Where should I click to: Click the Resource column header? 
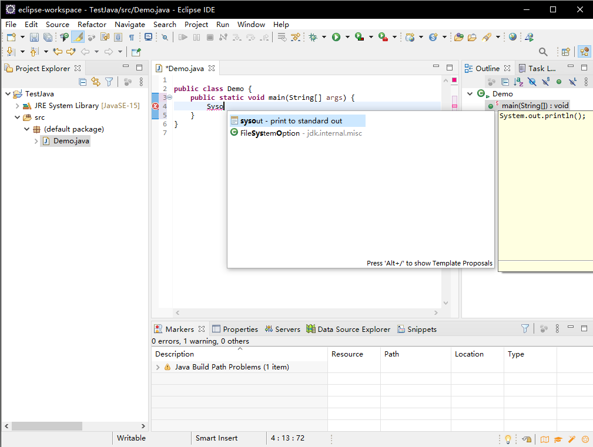[354, 354]
